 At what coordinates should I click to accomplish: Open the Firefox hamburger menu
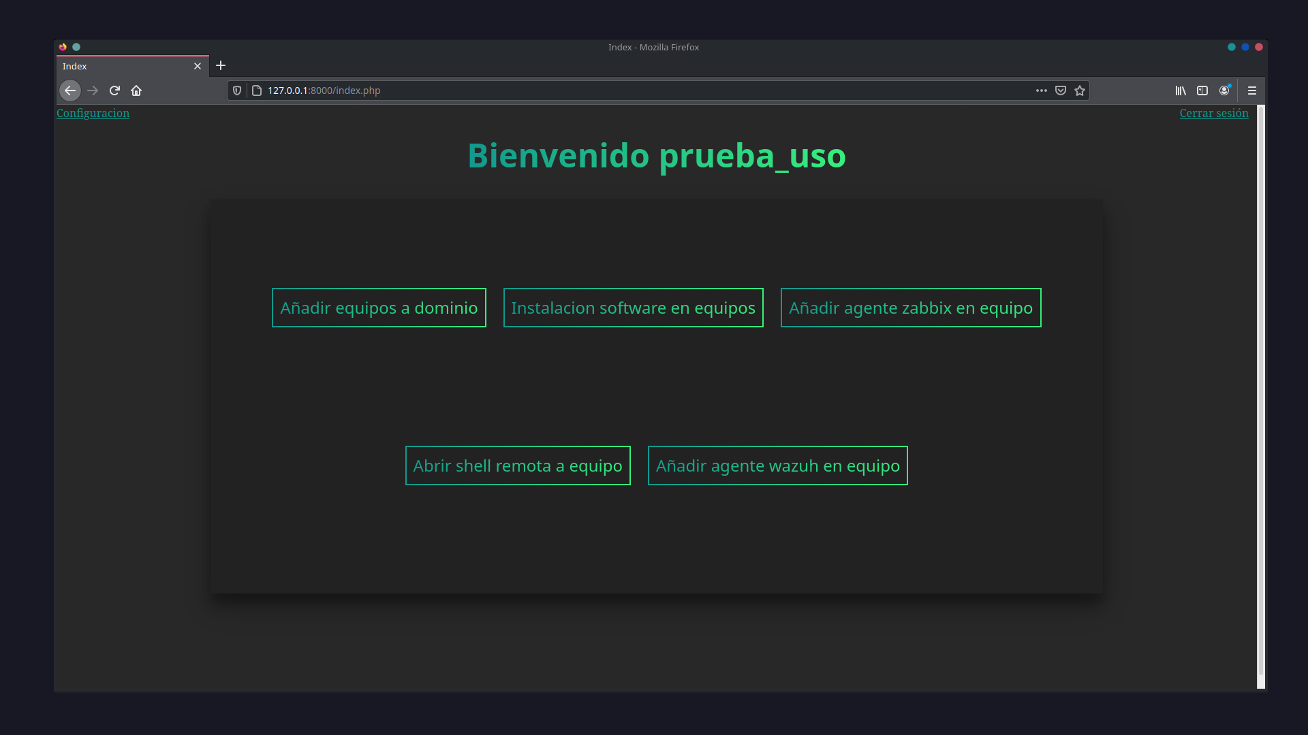[1252, 91]
